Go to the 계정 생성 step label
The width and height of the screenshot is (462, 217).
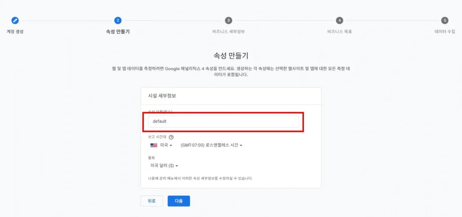pos(15,32)
